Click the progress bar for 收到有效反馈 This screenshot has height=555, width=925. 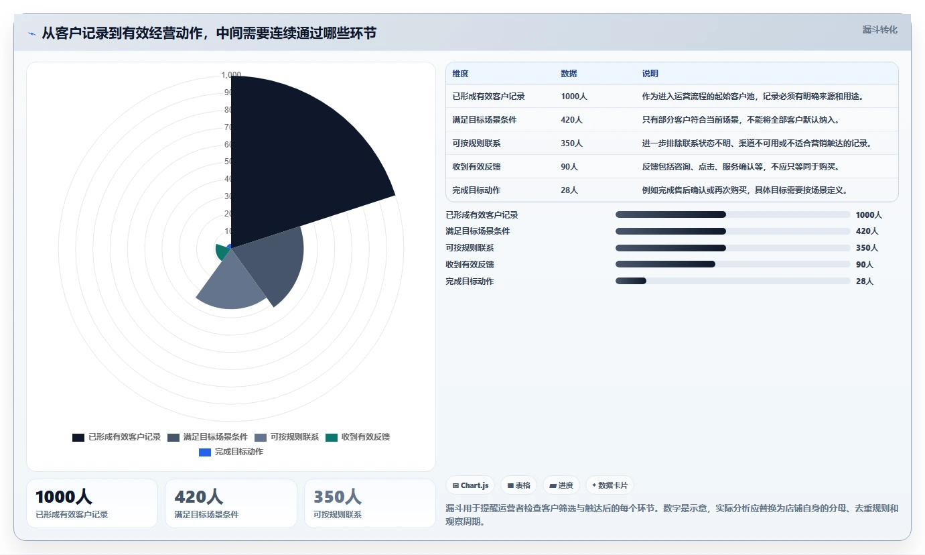(x=733, y=264)
